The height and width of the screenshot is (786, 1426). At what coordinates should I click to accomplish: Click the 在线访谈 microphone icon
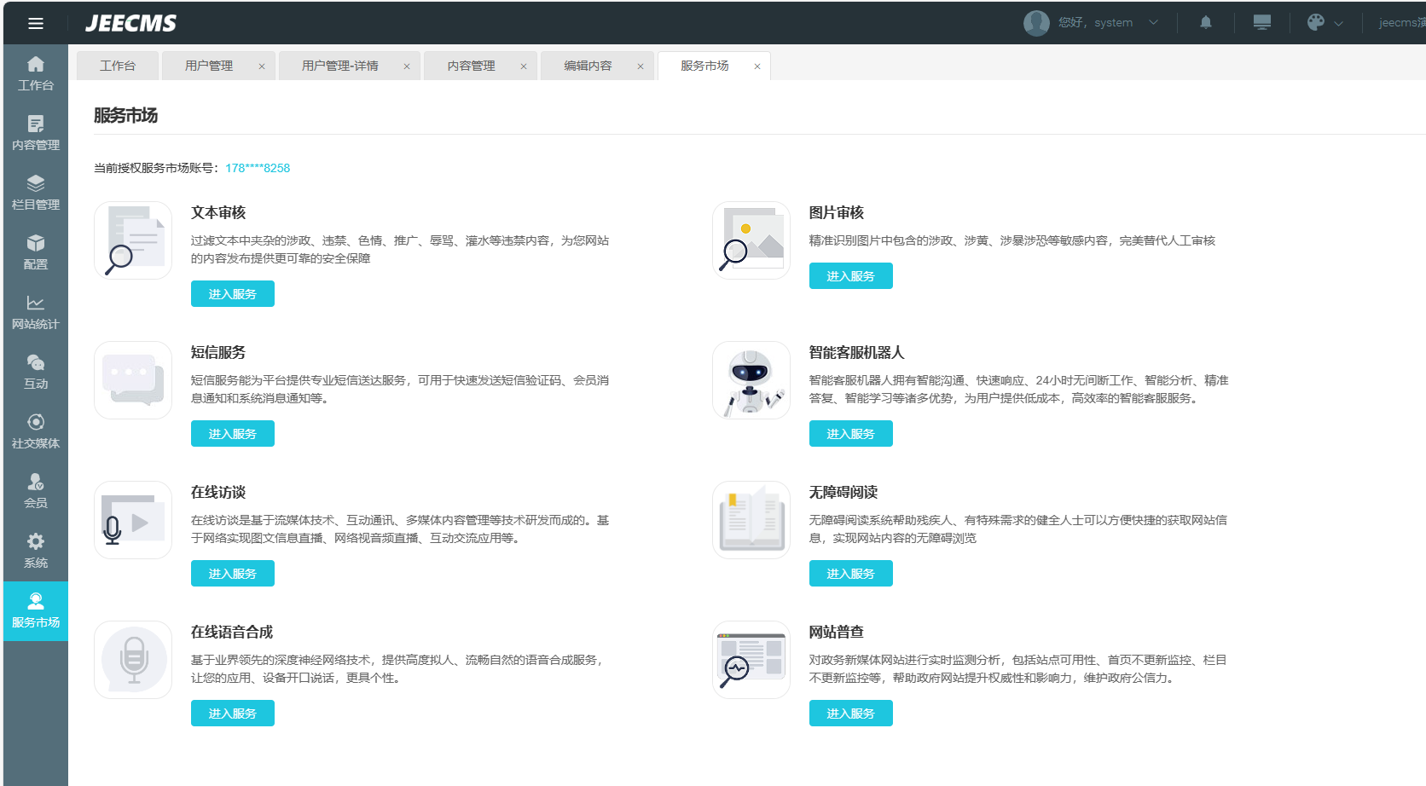point(133,520)
